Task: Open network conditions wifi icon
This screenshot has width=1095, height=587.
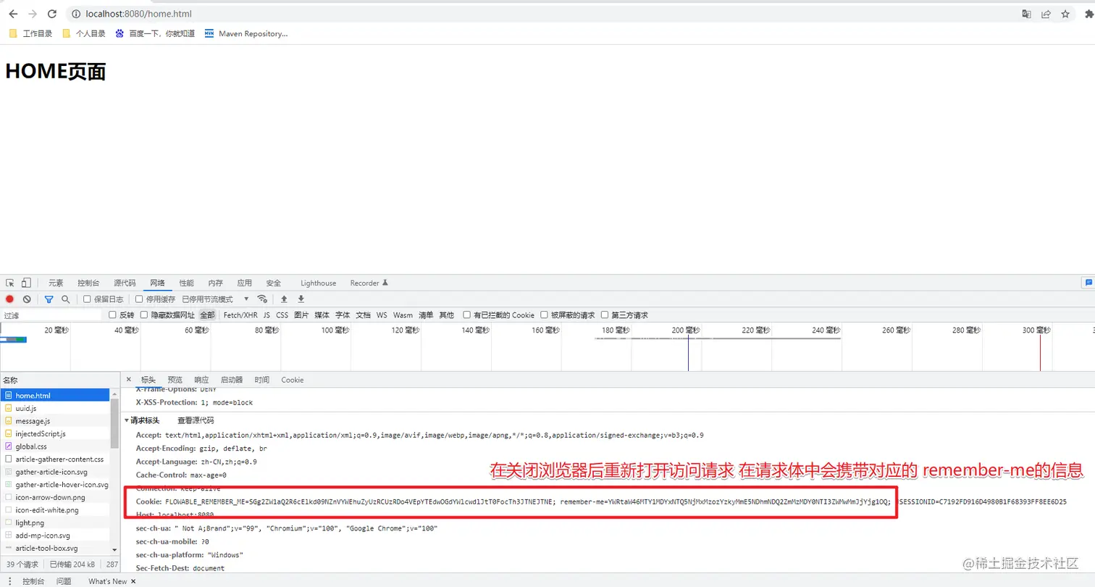Action: pos(262,299)
